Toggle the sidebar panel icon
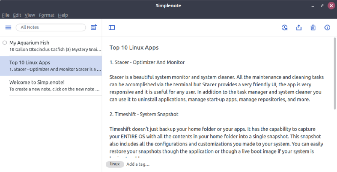The height and width of the screenshot is (172, 337). pos(112,28)
